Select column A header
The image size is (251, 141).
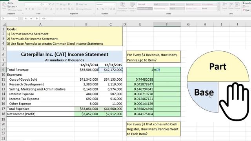pos(40,24)
